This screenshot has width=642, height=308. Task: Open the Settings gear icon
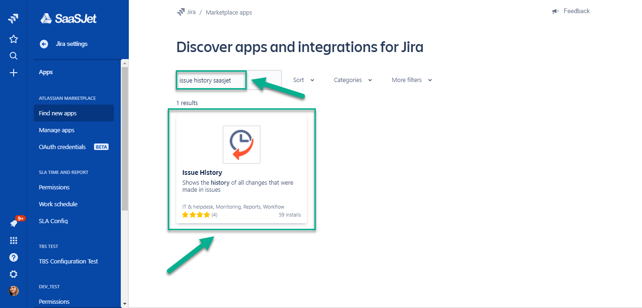(14, 274)
